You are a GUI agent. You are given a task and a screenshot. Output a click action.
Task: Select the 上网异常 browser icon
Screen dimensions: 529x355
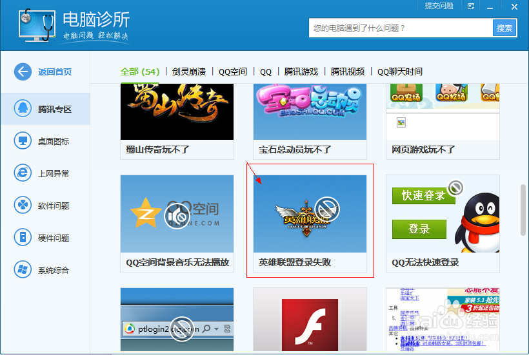(23, 173)
